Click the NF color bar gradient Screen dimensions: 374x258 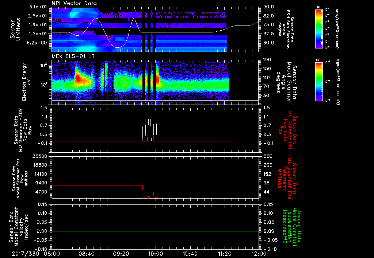pos(319,28)
